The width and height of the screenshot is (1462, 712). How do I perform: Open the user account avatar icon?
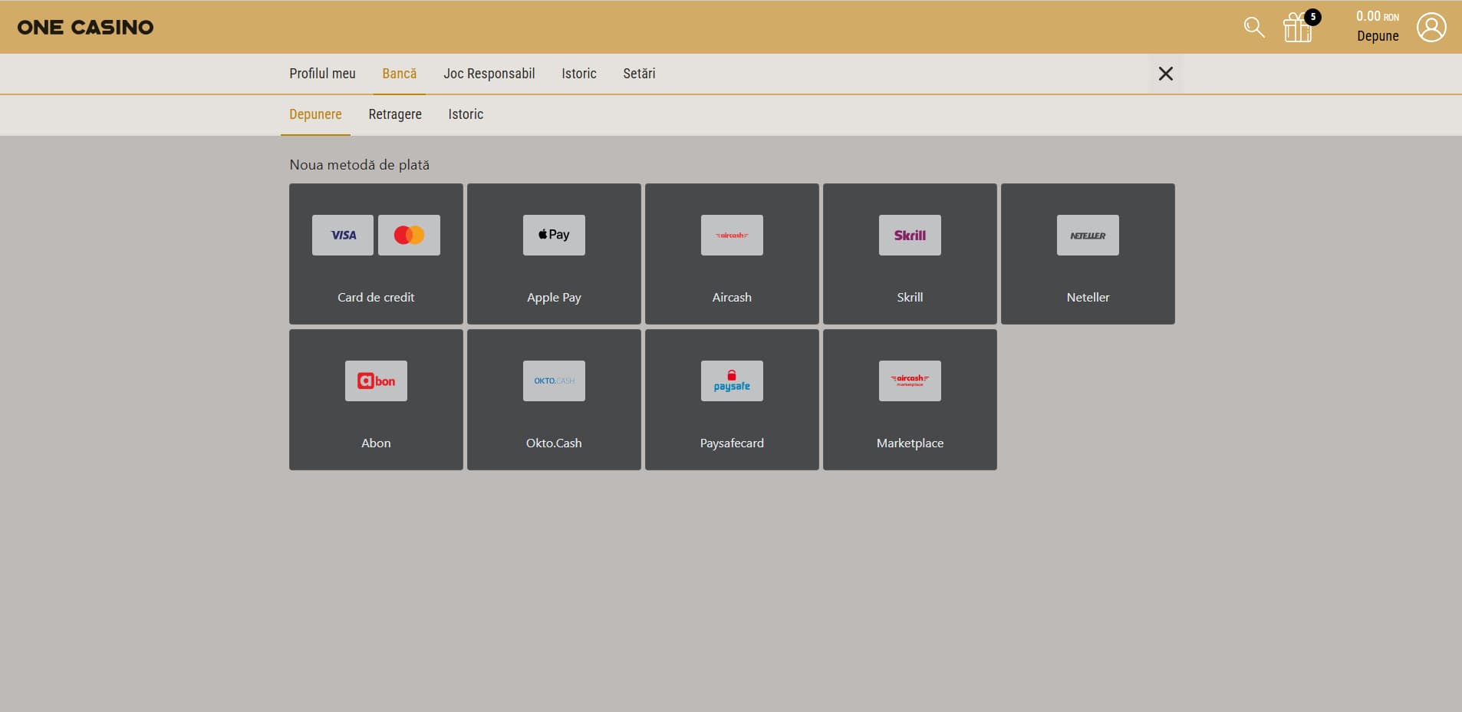coord(1431,27)
